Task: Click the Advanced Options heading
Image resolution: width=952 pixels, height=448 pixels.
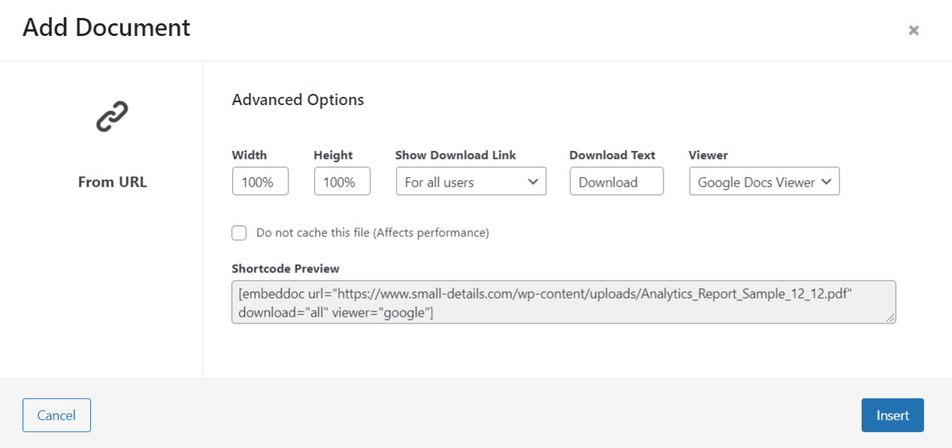Action: (298, 100)
